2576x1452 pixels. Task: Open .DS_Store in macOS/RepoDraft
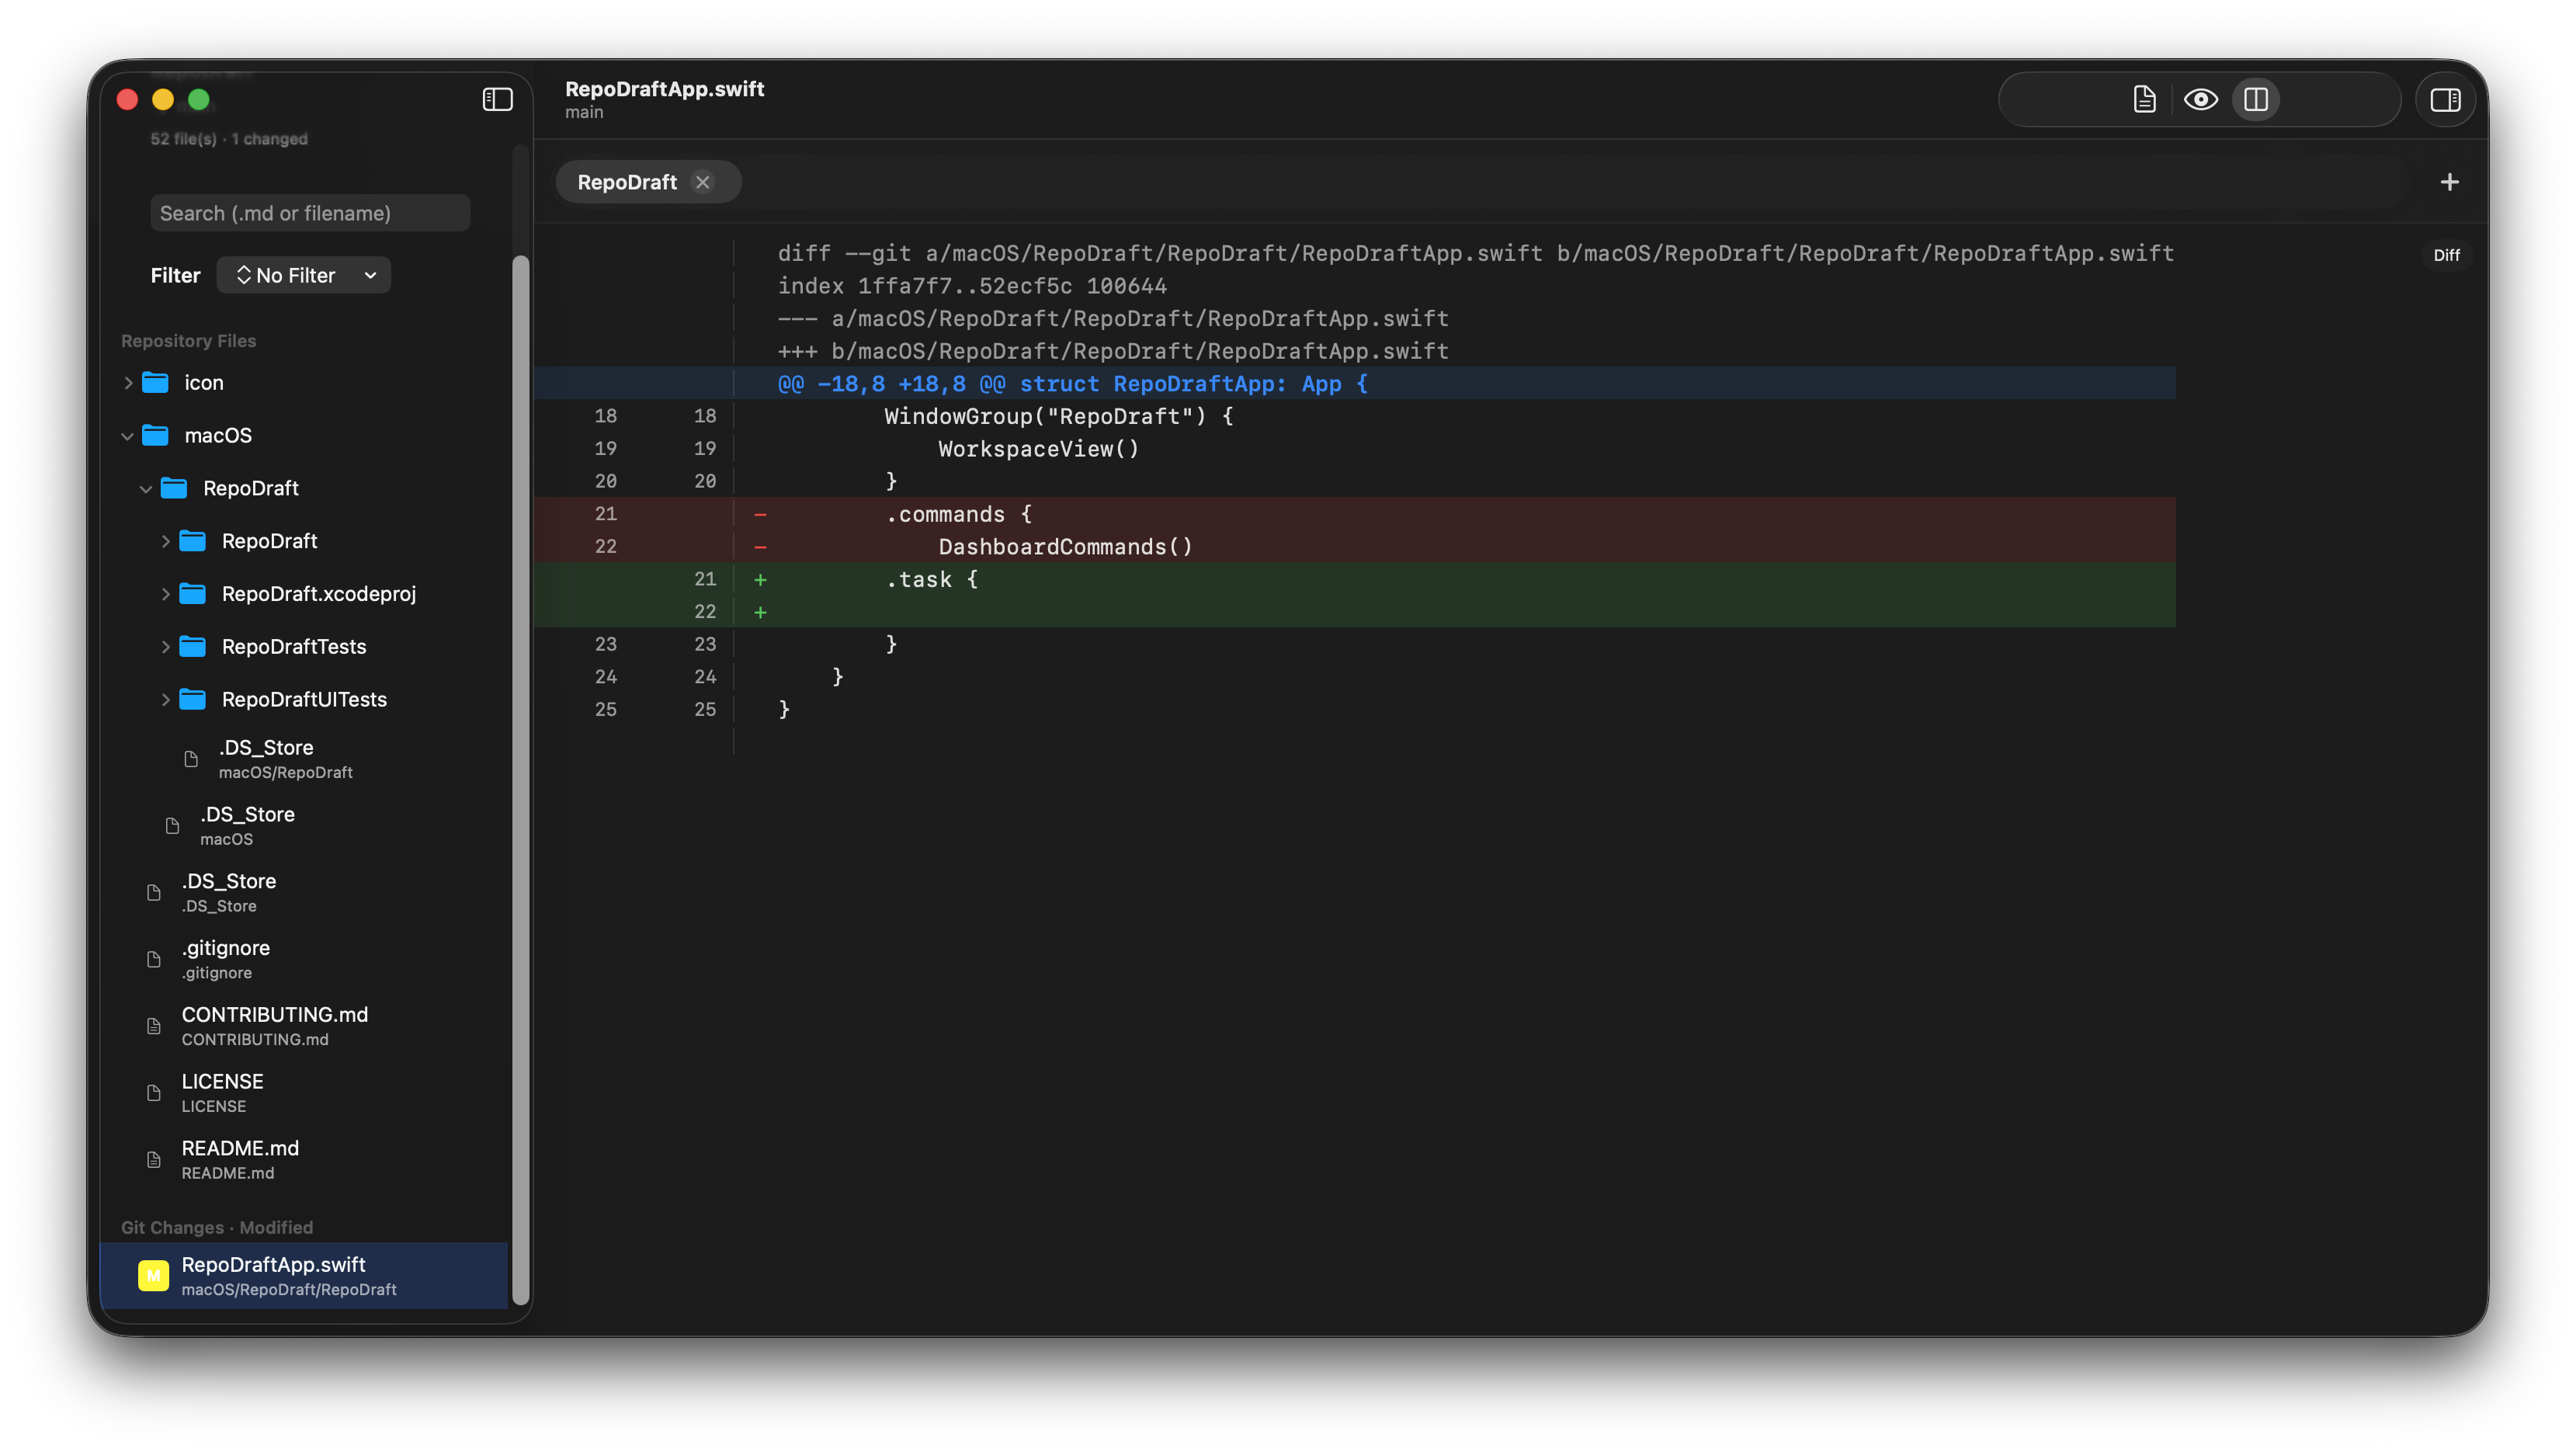[304, 759]
